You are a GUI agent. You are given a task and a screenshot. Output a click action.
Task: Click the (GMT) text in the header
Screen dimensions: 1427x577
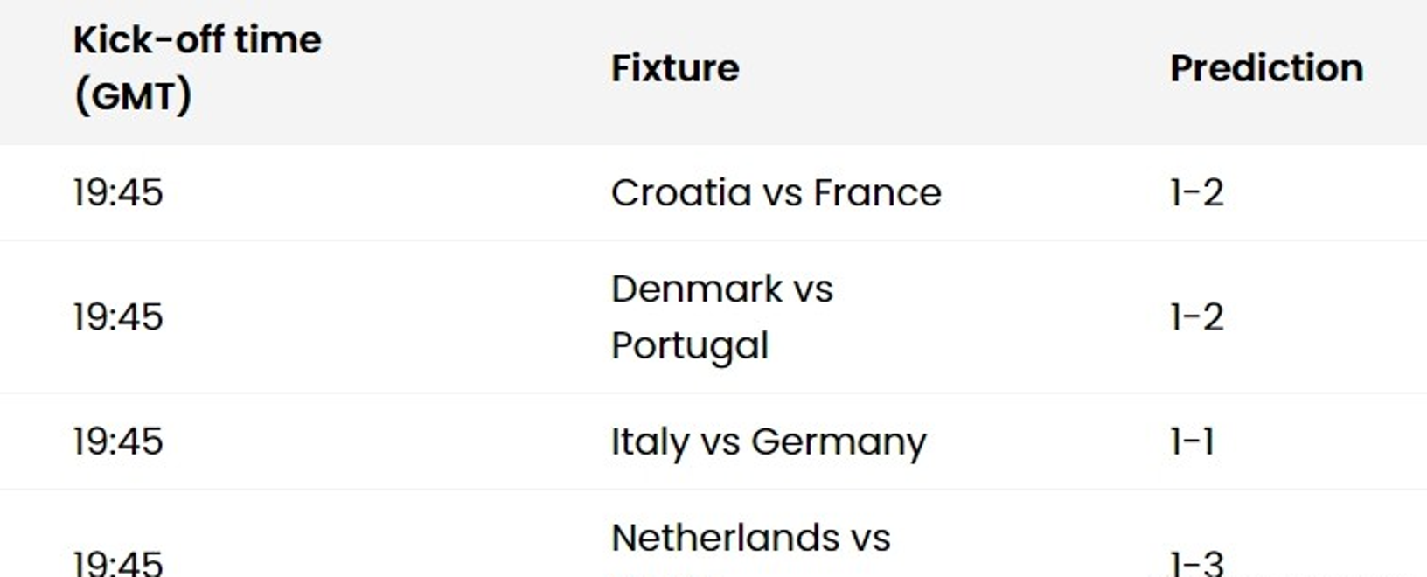133,96
